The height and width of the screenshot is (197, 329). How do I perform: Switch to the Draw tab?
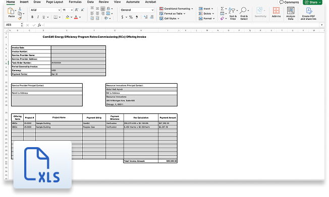coord(37,2)
